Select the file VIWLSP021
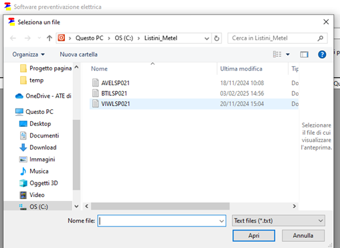This screenshot has width=340, height=248. [x=115, y=104]
